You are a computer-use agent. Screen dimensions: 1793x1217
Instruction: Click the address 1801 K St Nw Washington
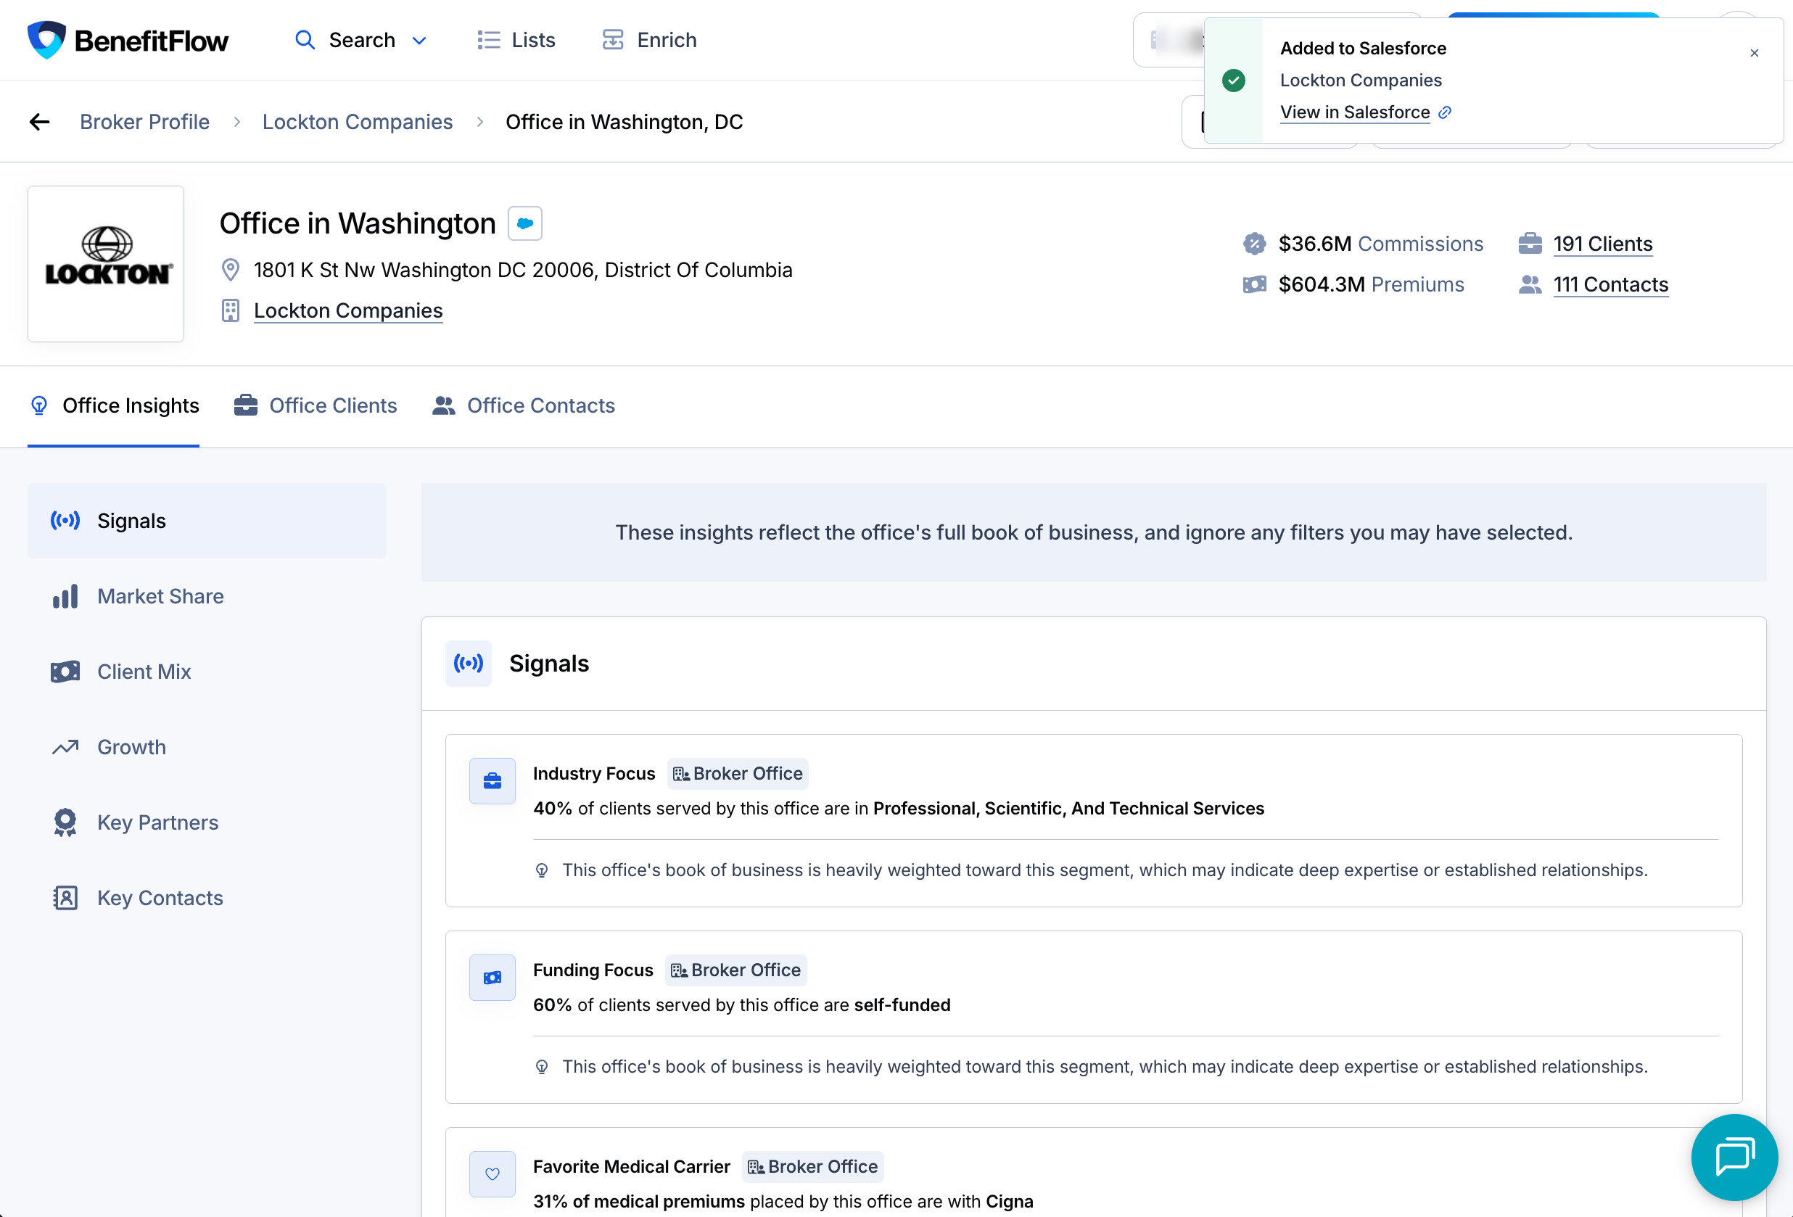pos(523,270)
